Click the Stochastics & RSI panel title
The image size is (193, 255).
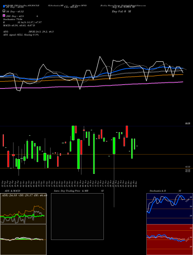[165, 191]
